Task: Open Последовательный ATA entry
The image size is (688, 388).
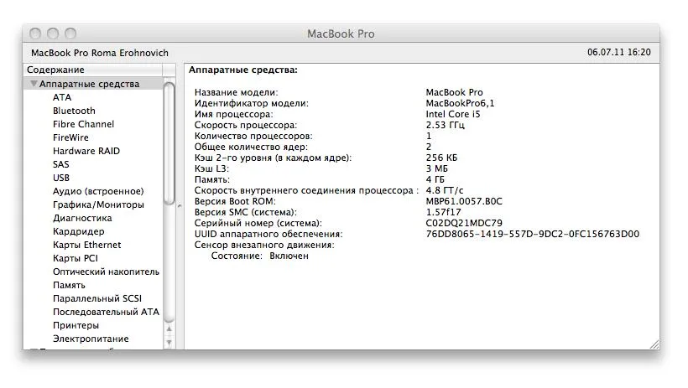Action: (x=106, y=312)
